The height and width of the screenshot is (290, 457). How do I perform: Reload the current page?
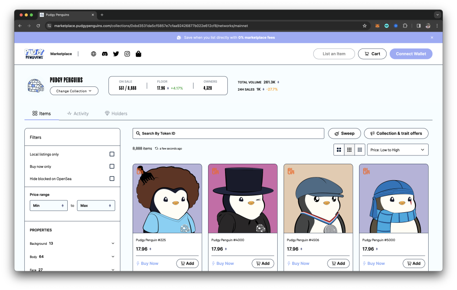click(38, 26)
